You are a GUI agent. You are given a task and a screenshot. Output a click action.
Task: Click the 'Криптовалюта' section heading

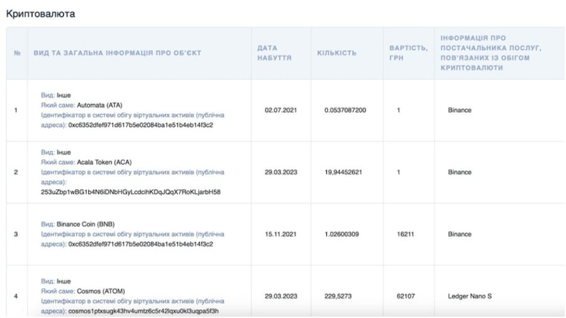click(40, 14)
